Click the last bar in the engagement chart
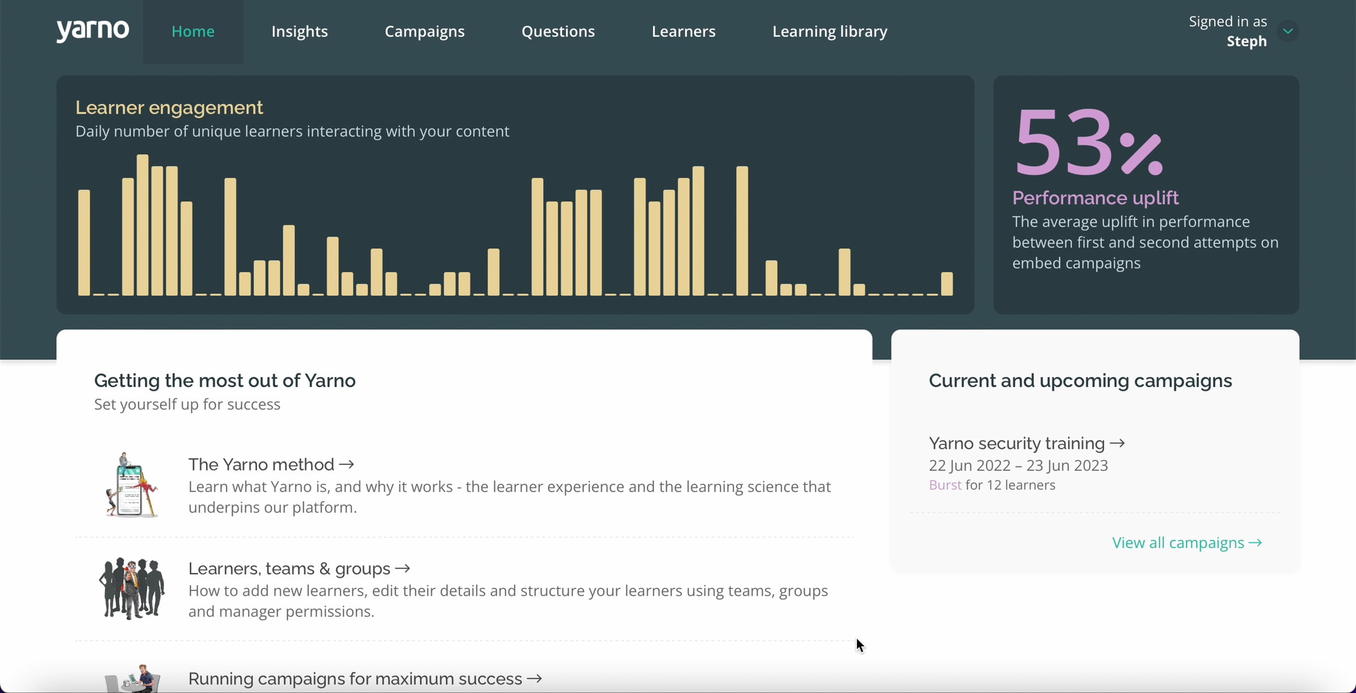 click(x=947, y=284)
